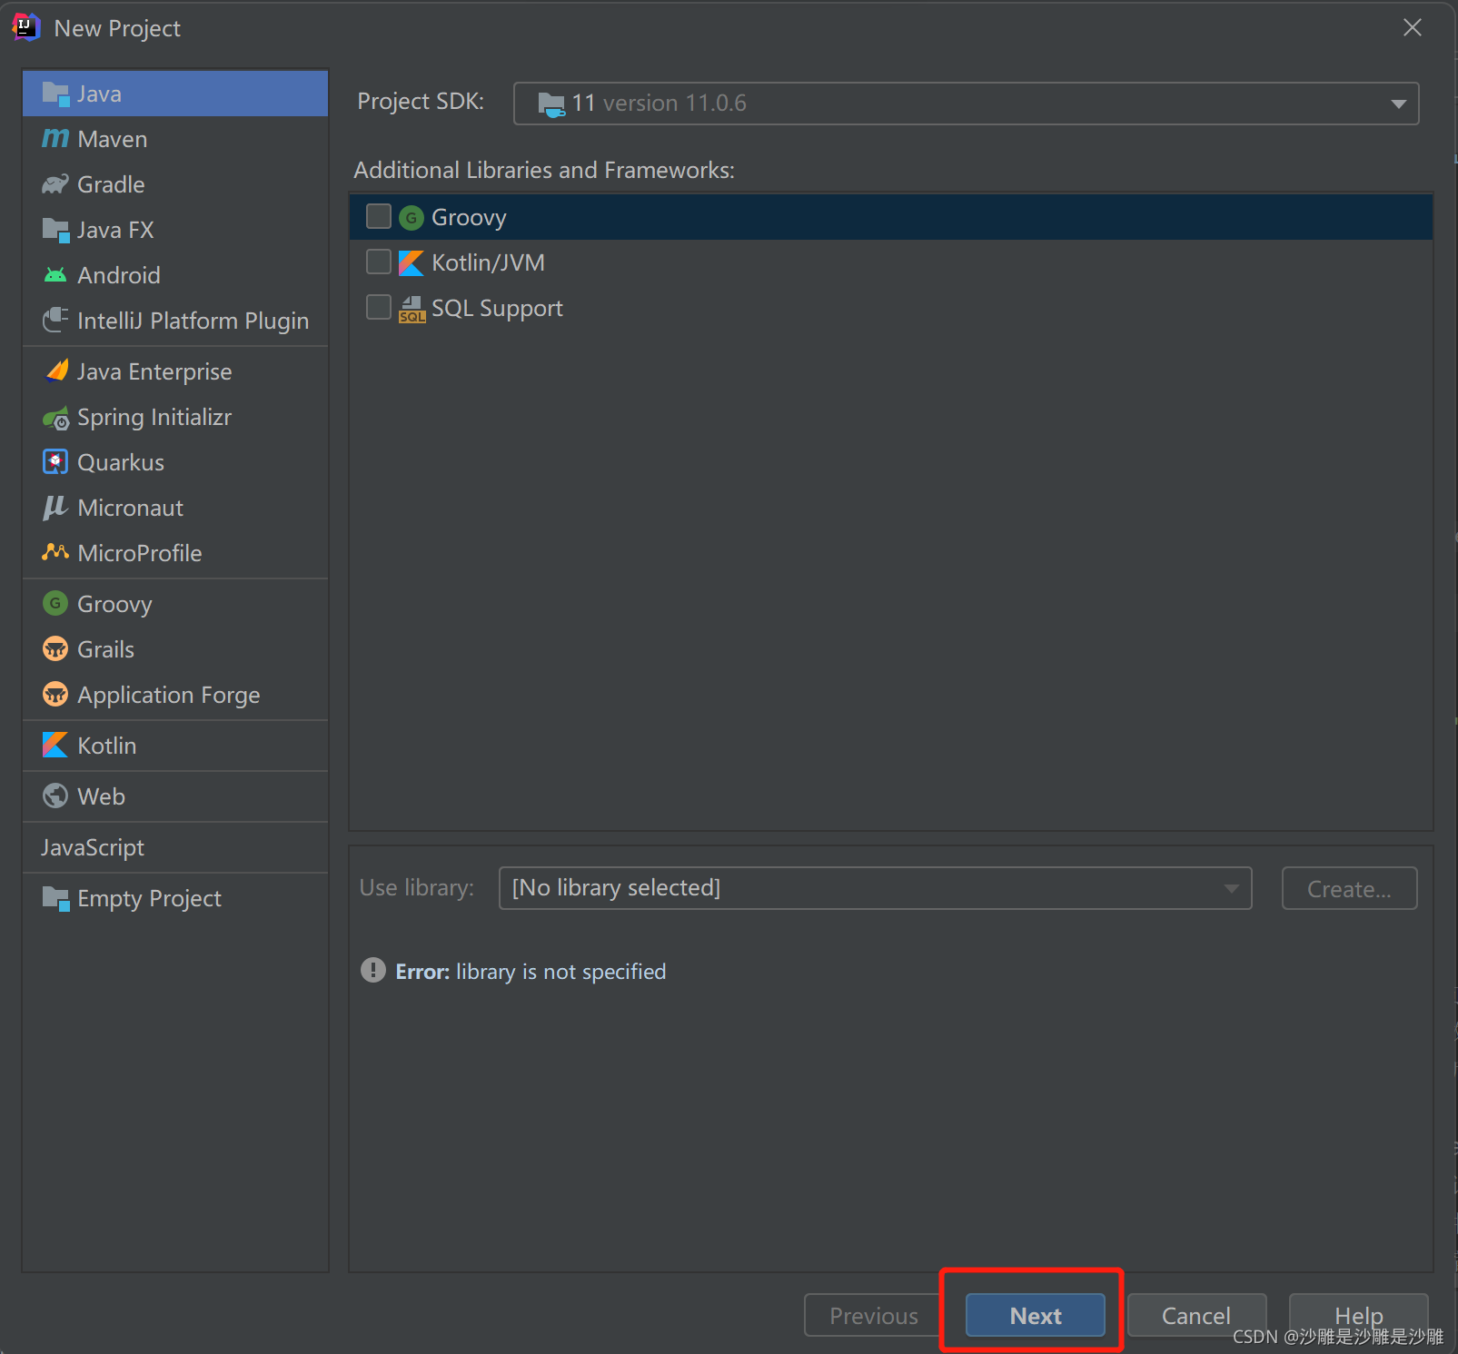Click the MicroProfile icon
Viewport: 1458px width, 1354px height.
pos(55,551)
